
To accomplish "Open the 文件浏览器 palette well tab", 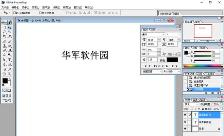I will pos(166,14).
